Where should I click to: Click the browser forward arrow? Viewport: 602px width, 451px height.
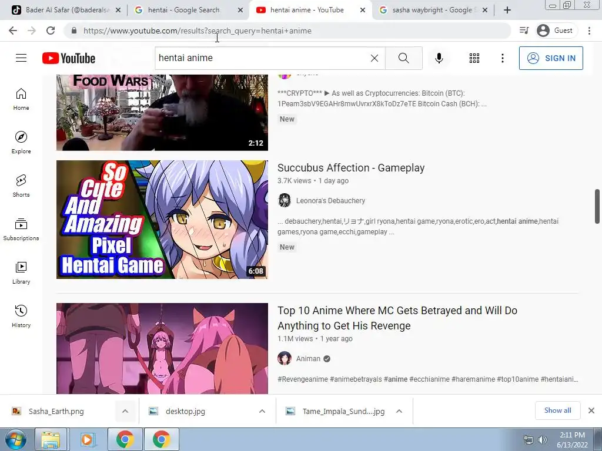coord(32,31)
